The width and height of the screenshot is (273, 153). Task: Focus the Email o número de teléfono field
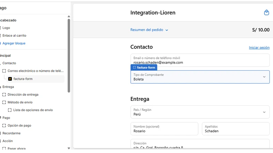(x=200, y=60)
